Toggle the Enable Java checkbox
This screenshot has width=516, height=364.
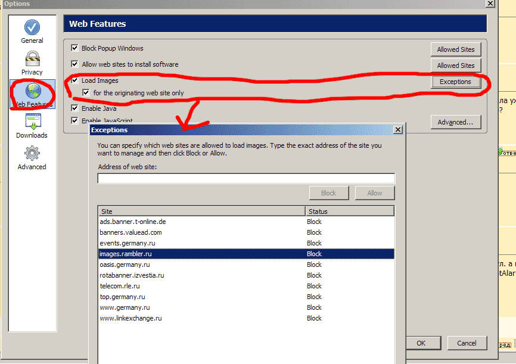tap(74, 108)
